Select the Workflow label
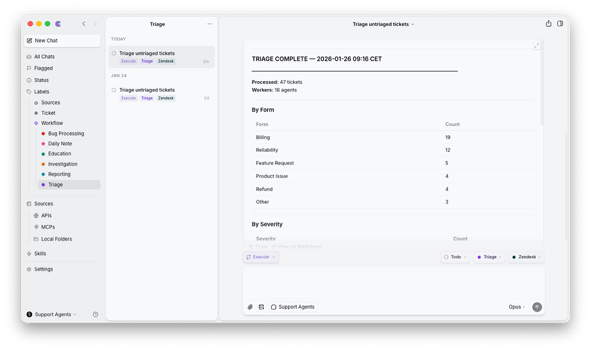Image resolution: width=591 pixels, height=351 pixels. coord(52,123)
